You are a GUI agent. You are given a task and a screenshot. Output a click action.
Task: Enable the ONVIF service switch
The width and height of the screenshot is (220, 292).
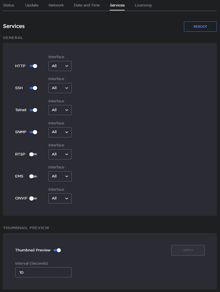click(x=33, y=198)
